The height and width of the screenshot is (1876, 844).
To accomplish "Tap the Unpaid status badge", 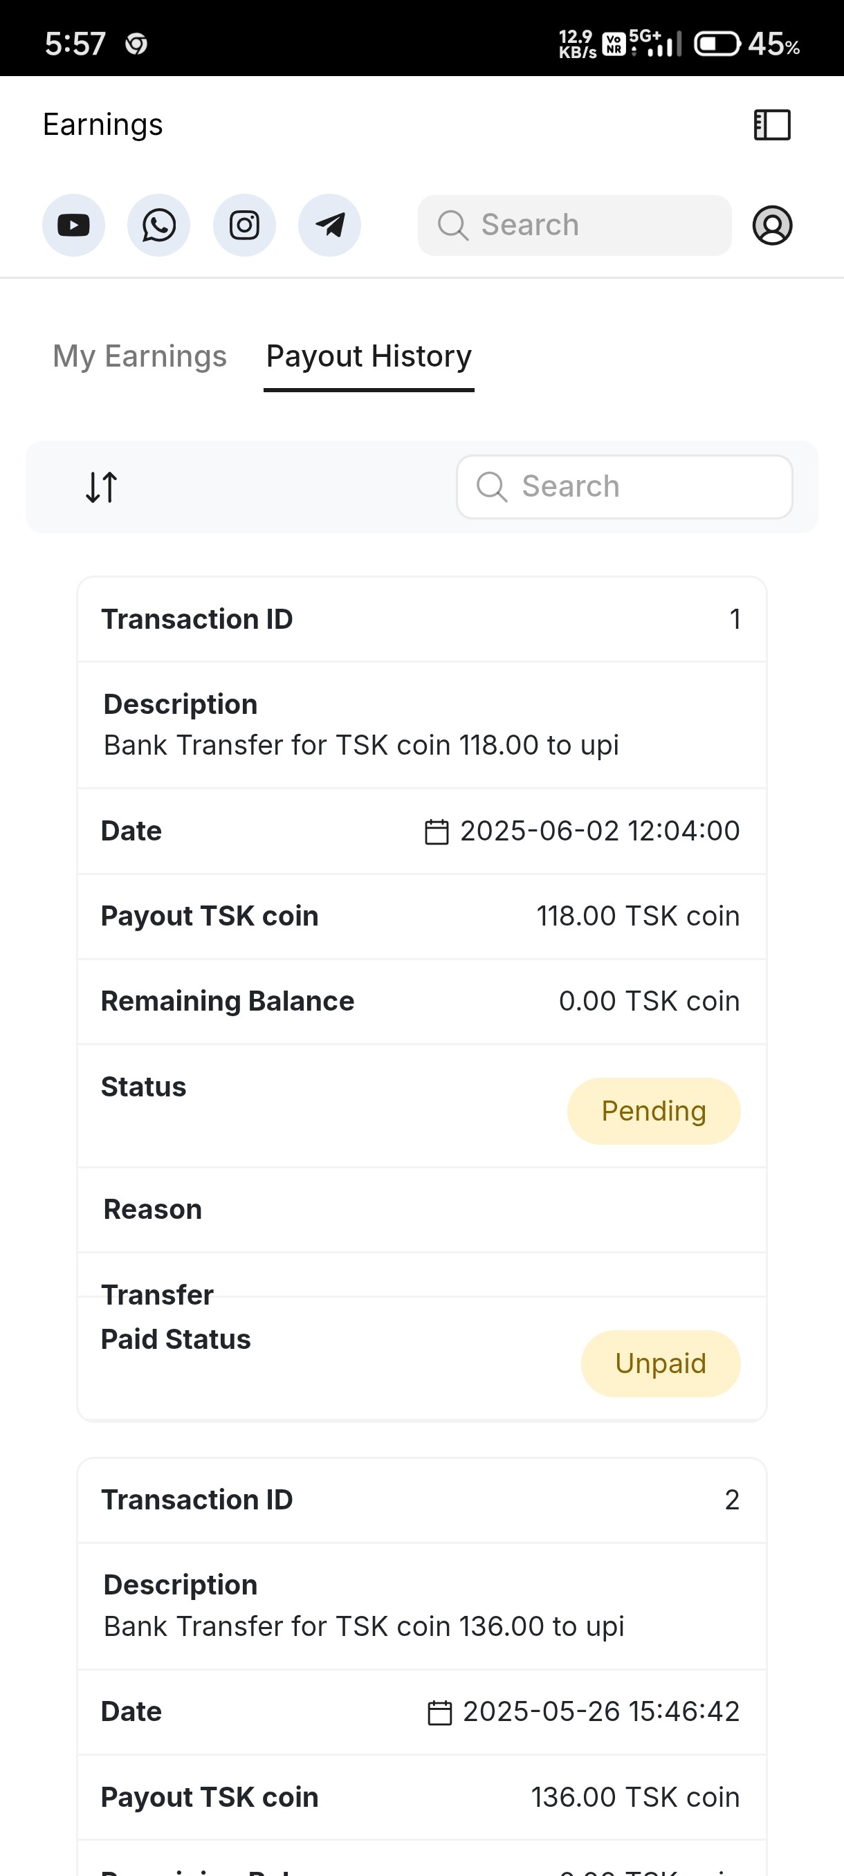I will coord(661,1363).
